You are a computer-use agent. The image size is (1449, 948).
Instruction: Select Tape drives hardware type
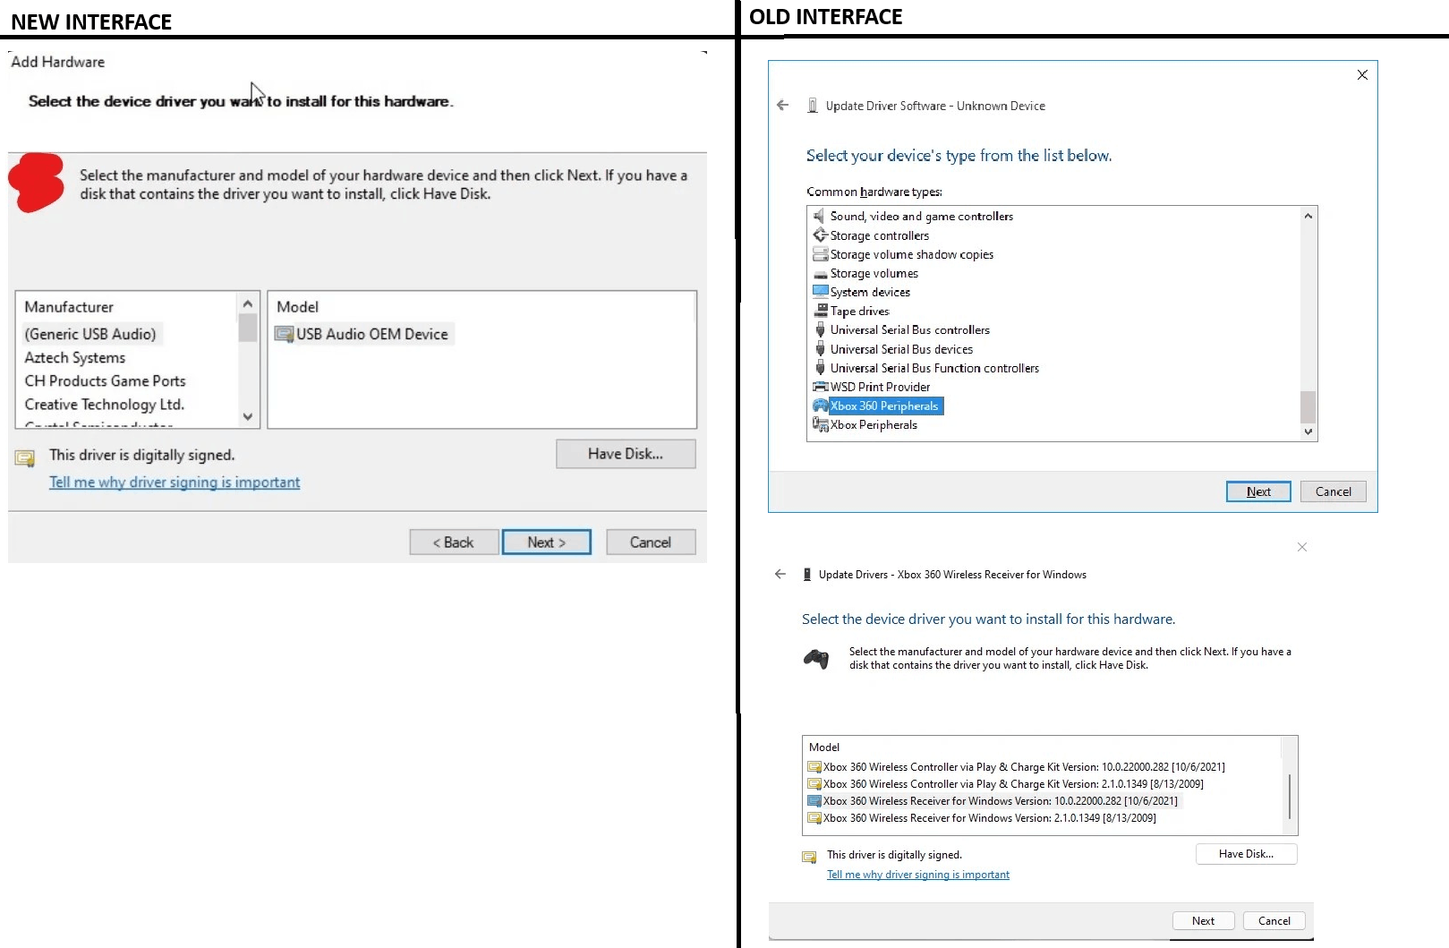point(859,311)
